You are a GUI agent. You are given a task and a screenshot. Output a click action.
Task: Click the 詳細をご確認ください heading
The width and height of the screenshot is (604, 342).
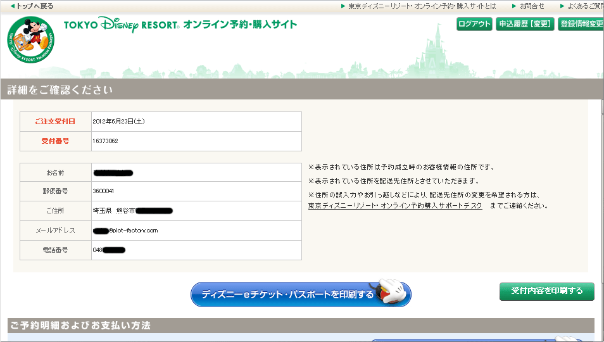point(60,90)
